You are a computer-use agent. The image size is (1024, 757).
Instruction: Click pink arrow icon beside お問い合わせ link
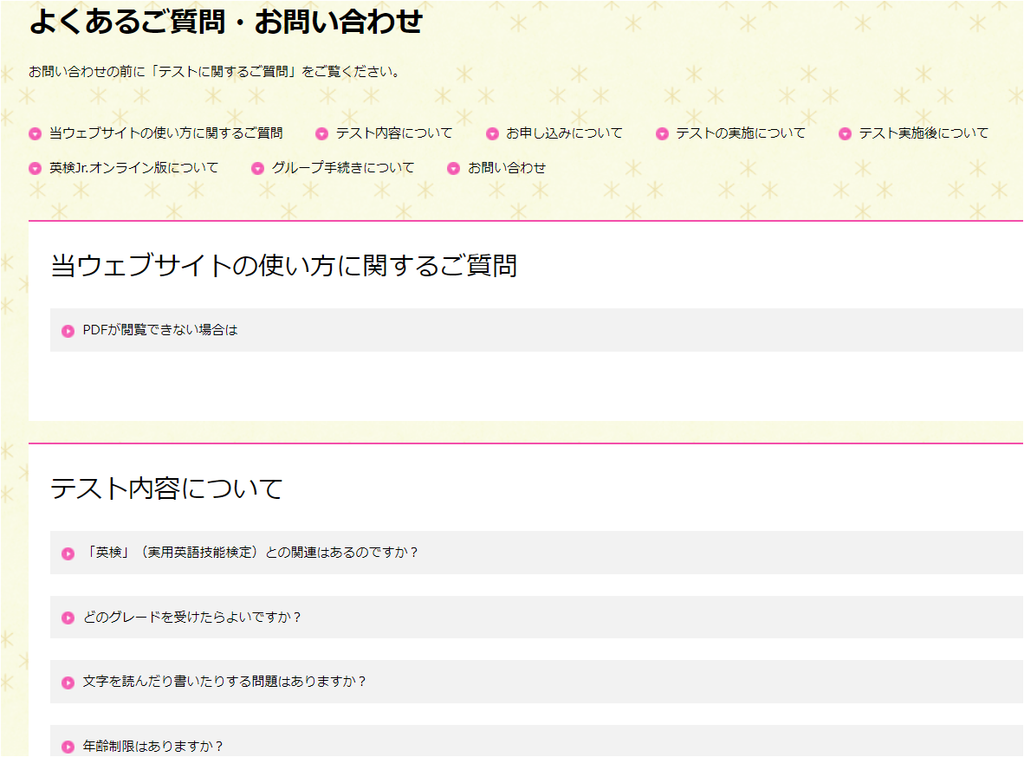coord(453,169)
